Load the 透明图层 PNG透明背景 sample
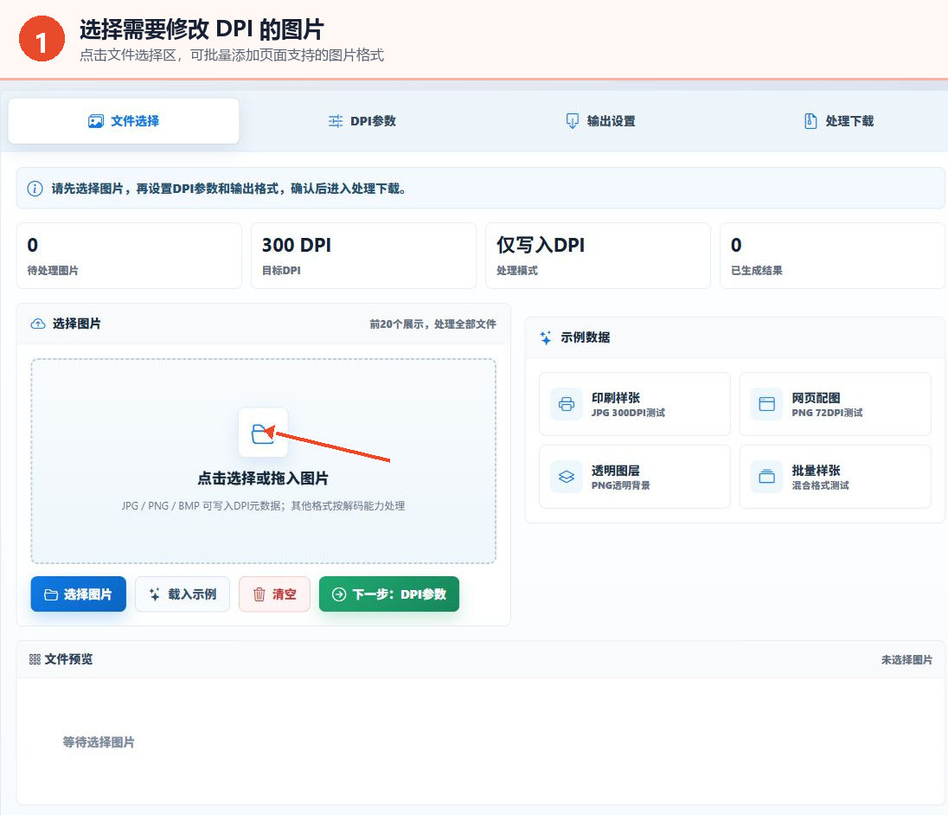This screenshot has width=948, height=815. (634, 477)
